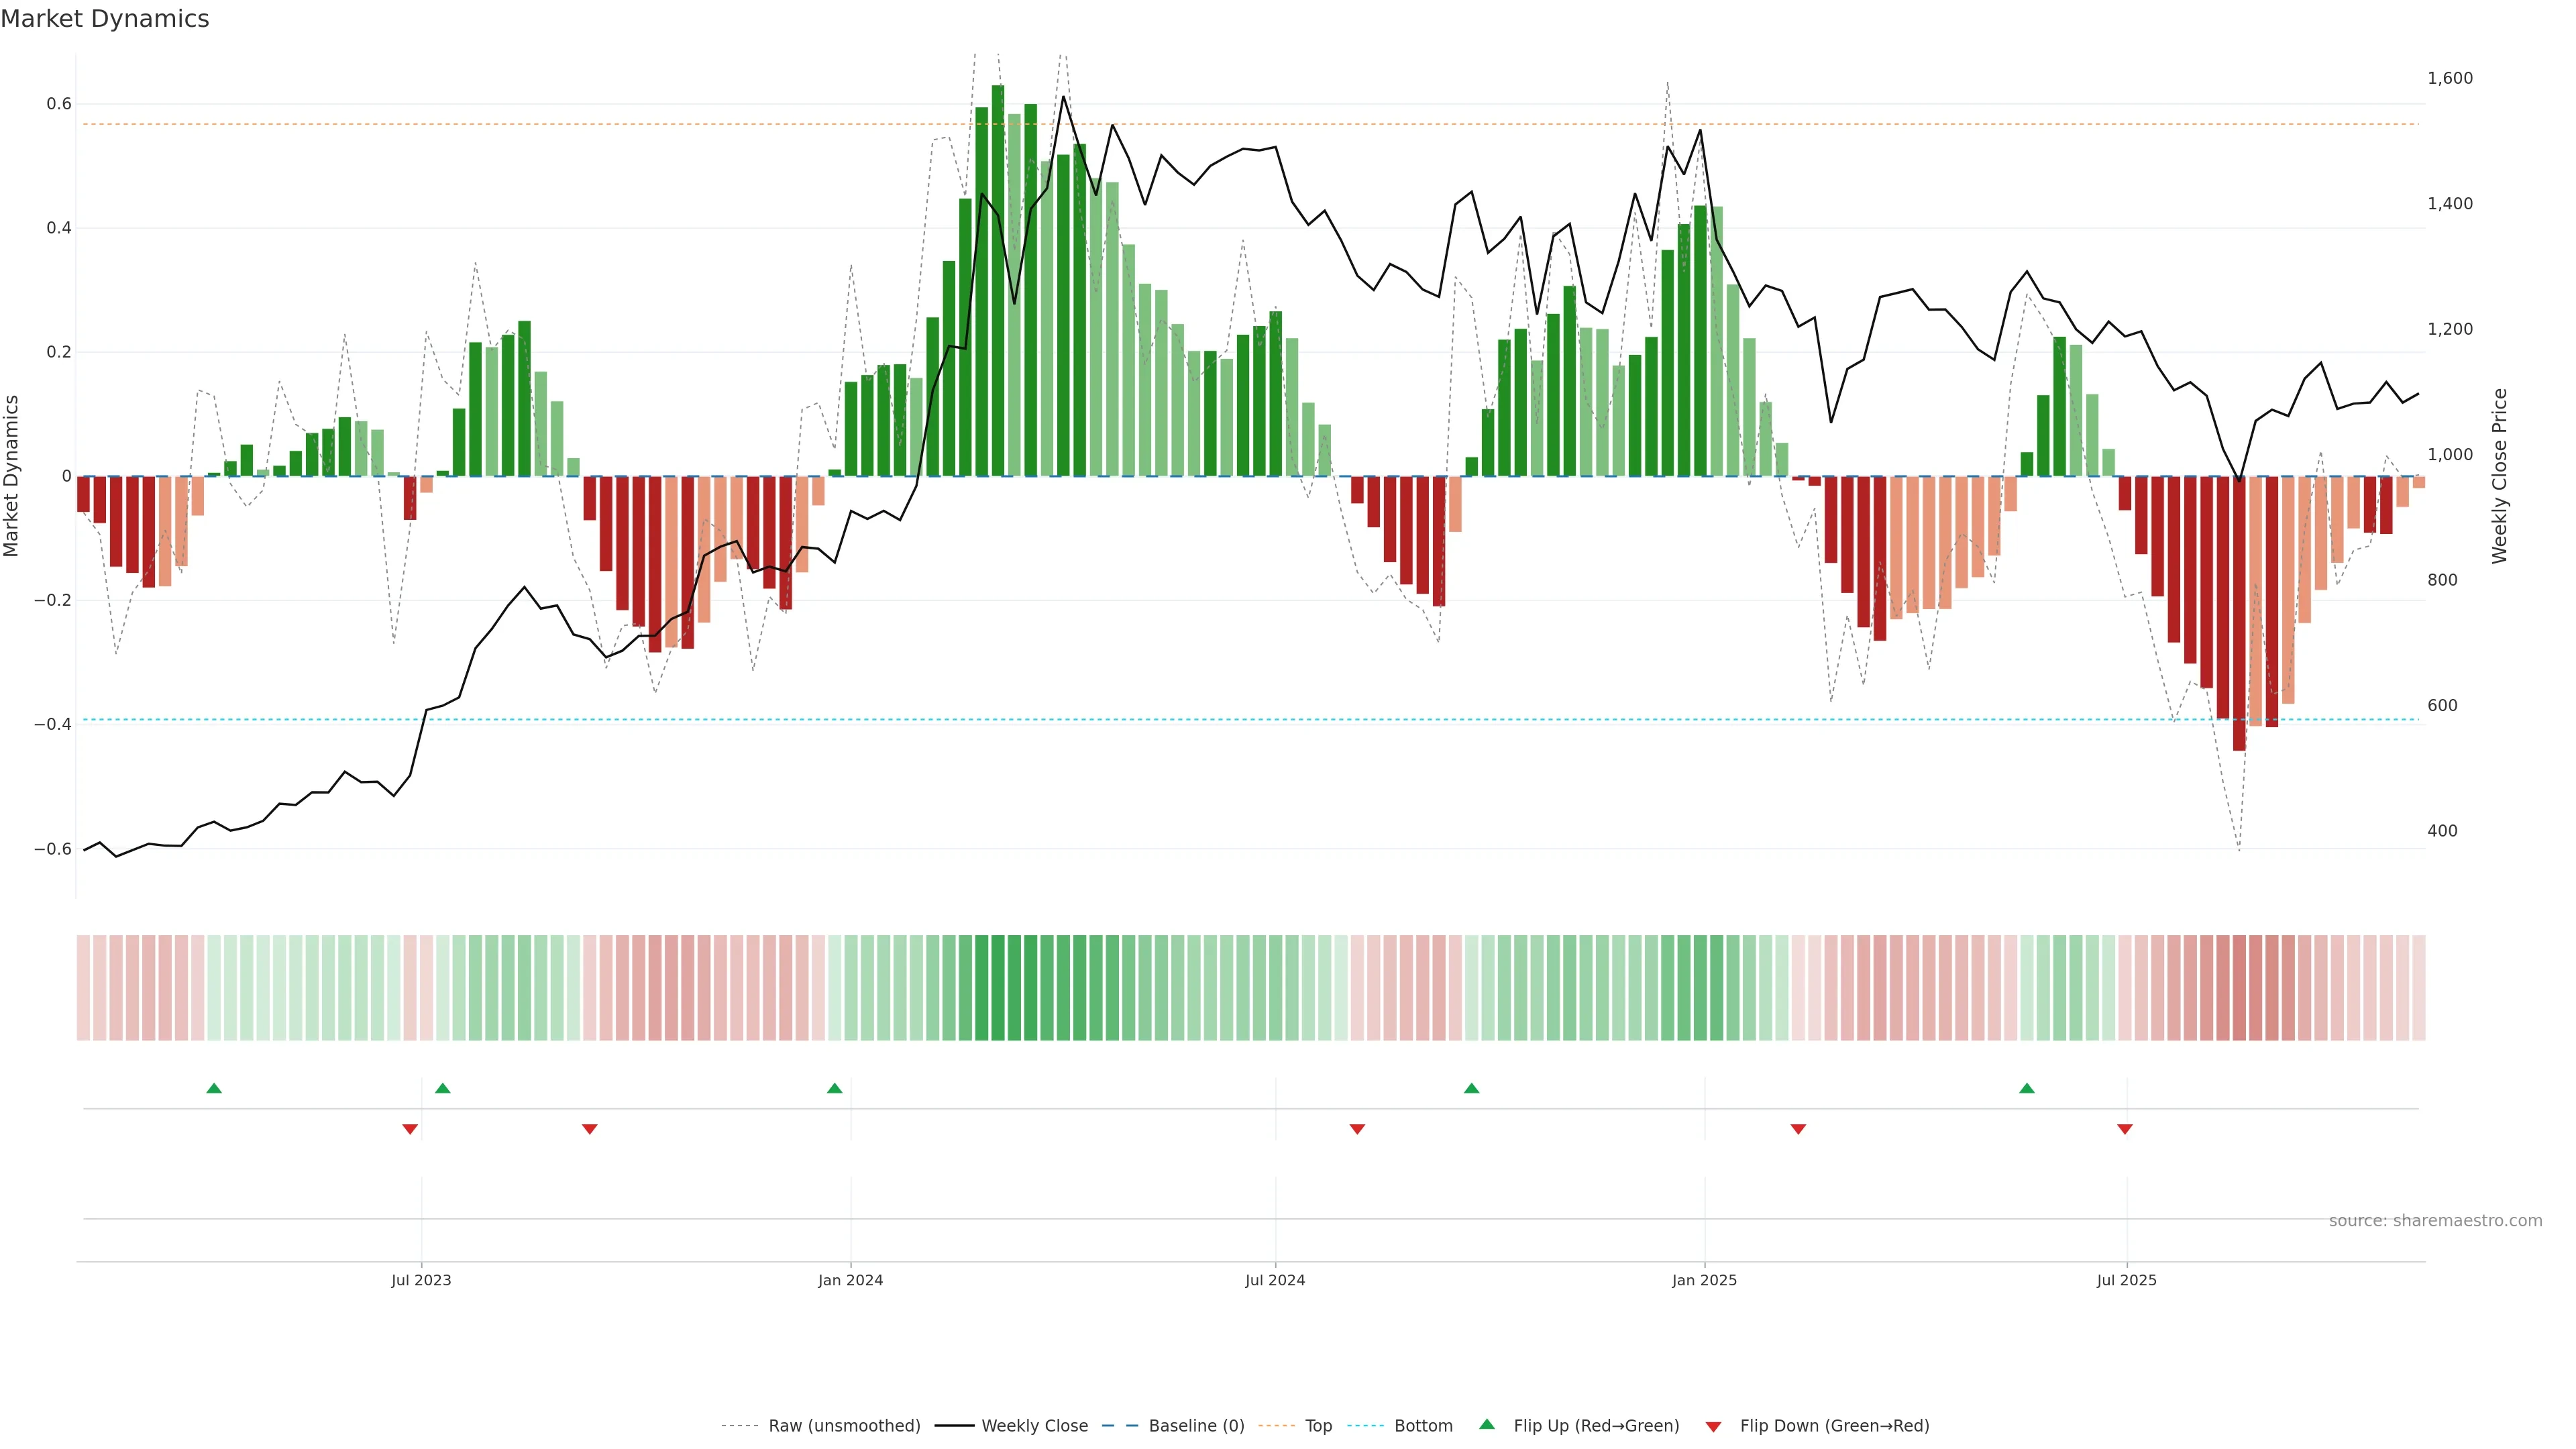Hide the Bottom threshold legend item
This screenshot has width=2576, height=1449.
click(1423, 1426)
